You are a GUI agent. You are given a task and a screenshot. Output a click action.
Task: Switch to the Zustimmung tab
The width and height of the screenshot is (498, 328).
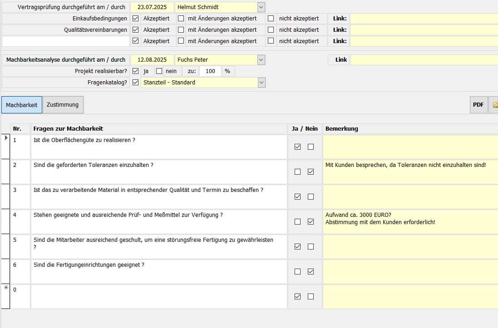coord(63,105)
